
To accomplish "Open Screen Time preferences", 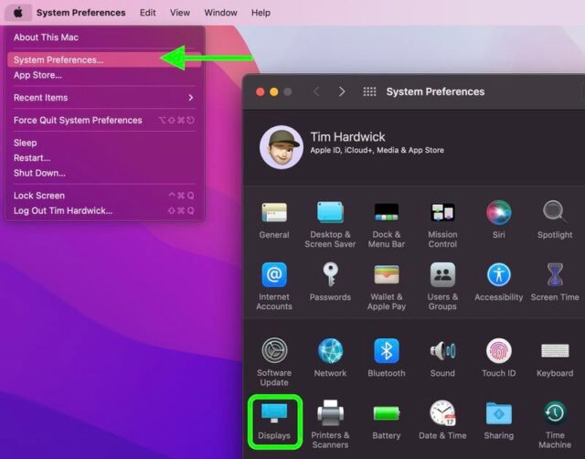I will (555, 283).
